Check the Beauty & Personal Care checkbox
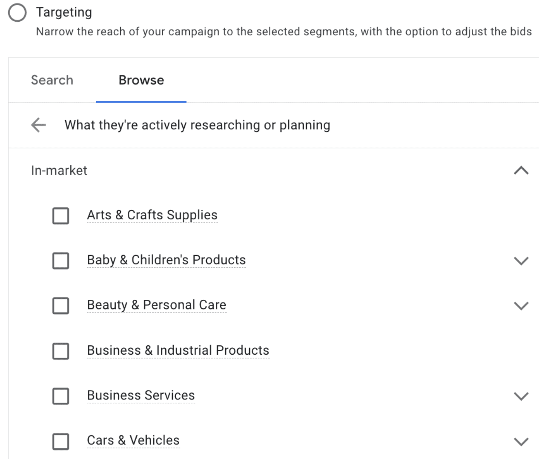 pos(60,306)
